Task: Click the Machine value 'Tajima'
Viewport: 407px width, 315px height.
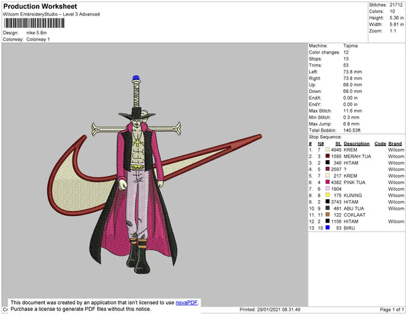Action: point(351,45)
